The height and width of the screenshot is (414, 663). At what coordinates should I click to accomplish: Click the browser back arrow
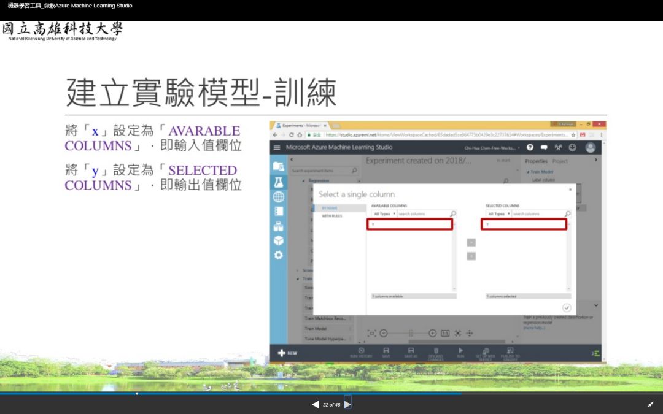tap(275, 135)
